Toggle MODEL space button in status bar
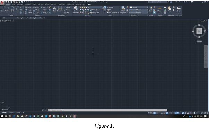The image size is (209, 130). tap(150, 113)
